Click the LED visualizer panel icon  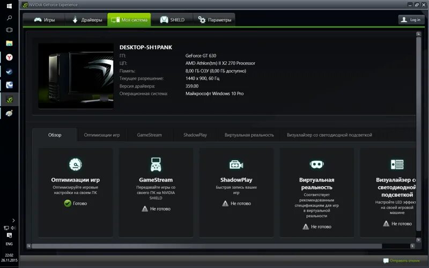[397, 165]
